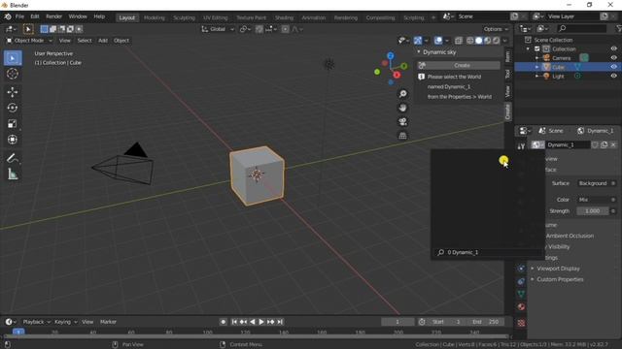This screenshot has width=622, height=349.
Task: Open the Marker menu in the timeline
Action: tap(108, 322)
